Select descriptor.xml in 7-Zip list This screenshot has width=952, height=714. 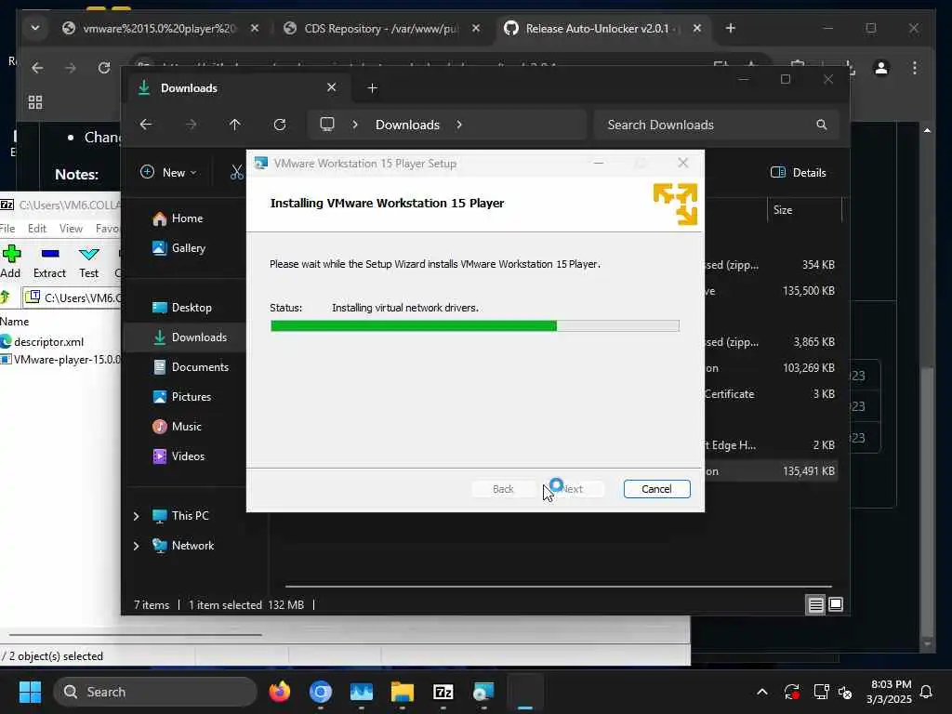(48, 342)
